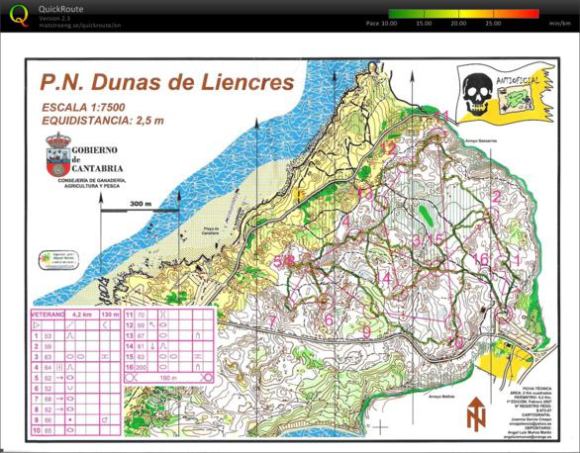Screen dimensions: 580x453
Task: Select the Pace 10.00 legend label
Action: pos(381,24)
